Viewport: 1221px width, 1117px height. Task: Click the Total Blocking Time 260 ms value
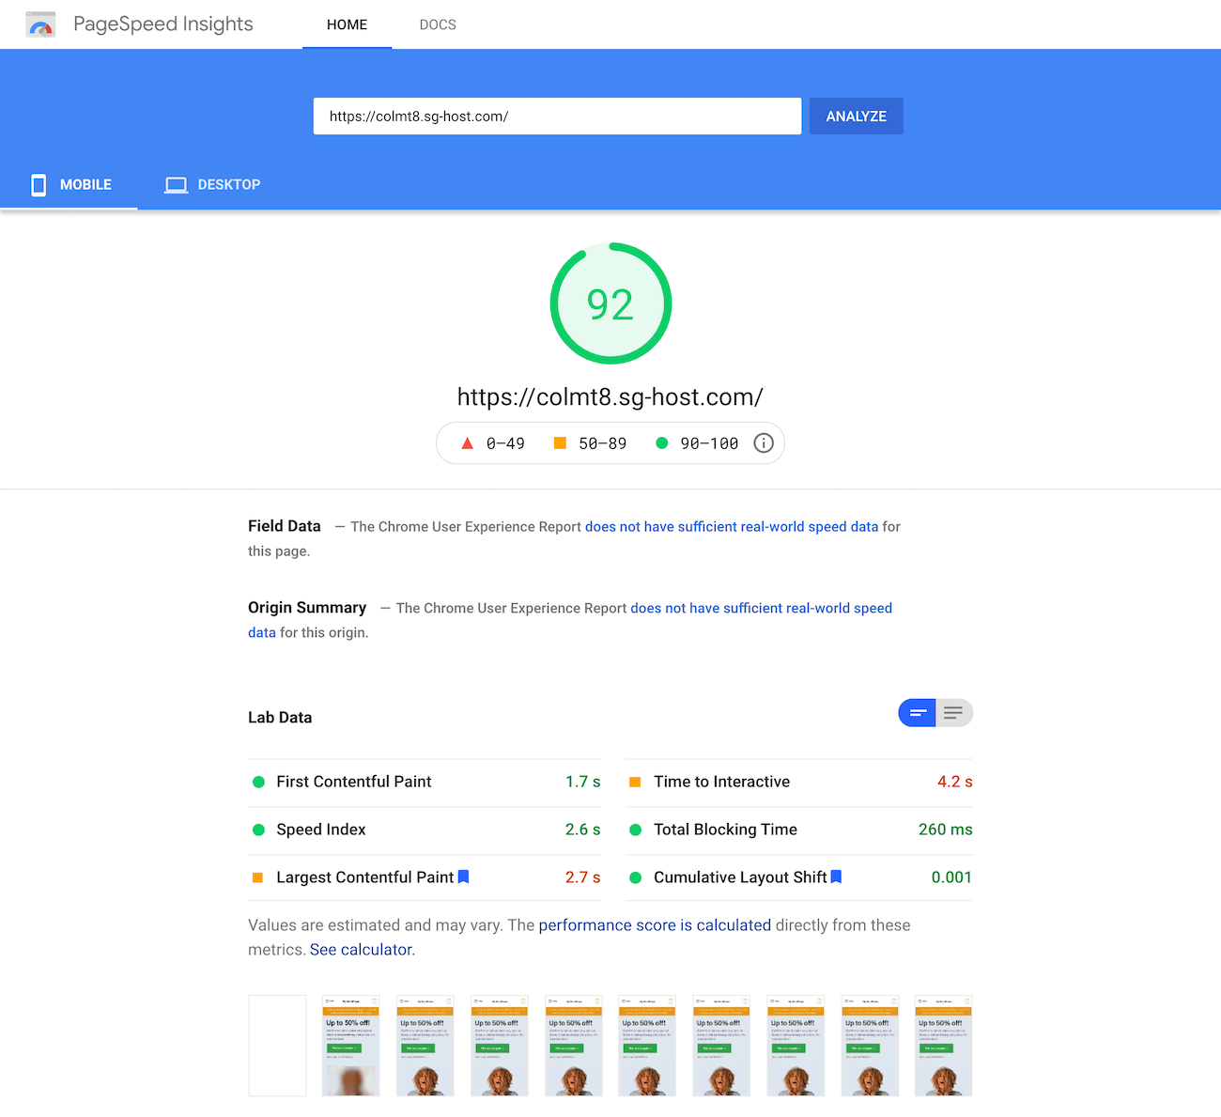point(946,830)
